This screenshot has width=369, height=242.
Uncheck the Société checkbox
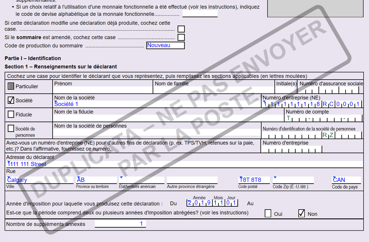pyautogui.click(x=11, y=100)
